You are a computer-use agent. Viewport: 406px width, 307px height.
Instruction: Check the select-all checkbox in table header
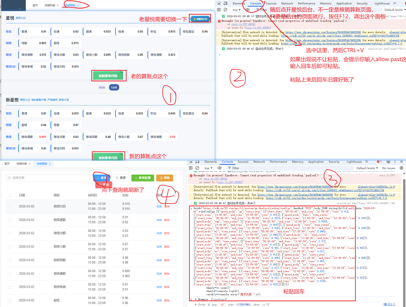tap(10, 195)
